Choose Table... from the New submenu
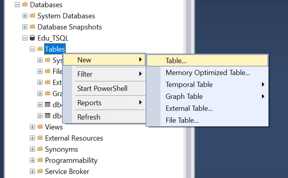This screenshot has width=288, height=178. point(176,61)
